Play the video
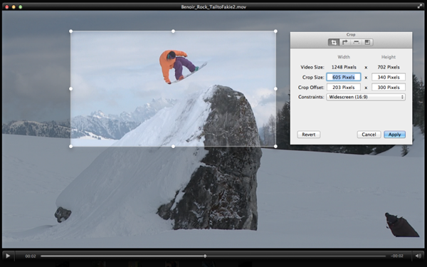427x267 pixels. (8, 256)
